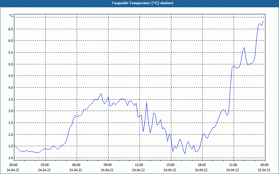Click the 03:00 time label
279x174 pixels.
point(45,165)
